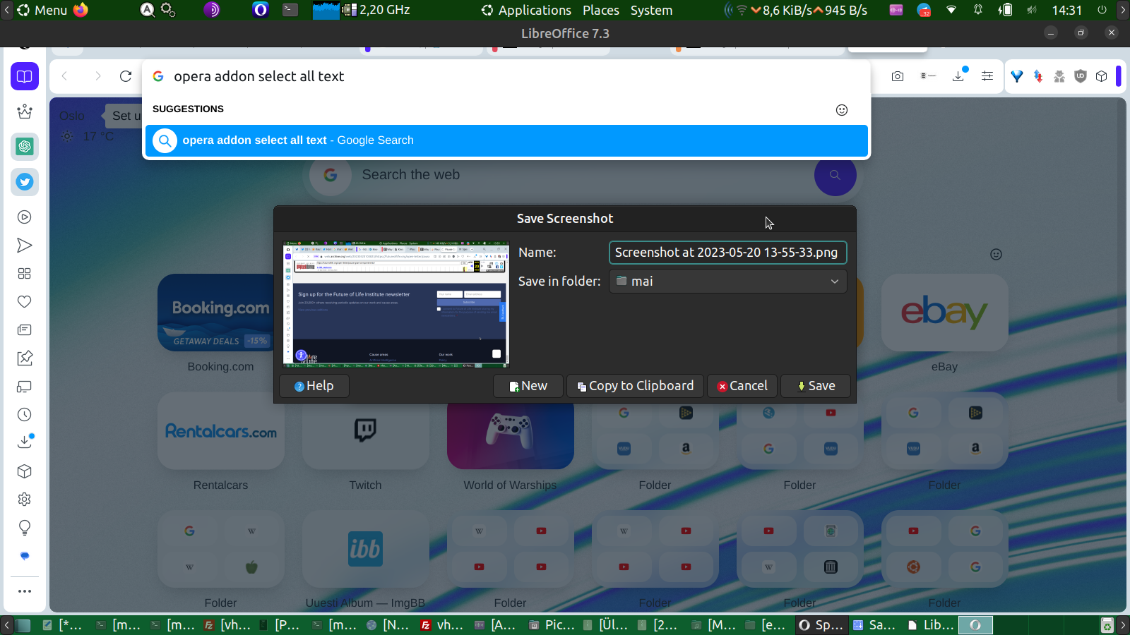Click the blue funnel extension icon
Screen dimensions: 1130x635
pyautogui.click(x=1017, y=76)
